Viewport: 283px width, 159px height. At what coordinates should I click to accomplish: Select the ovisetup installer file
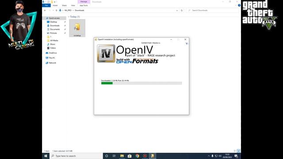tap(77, 28)
